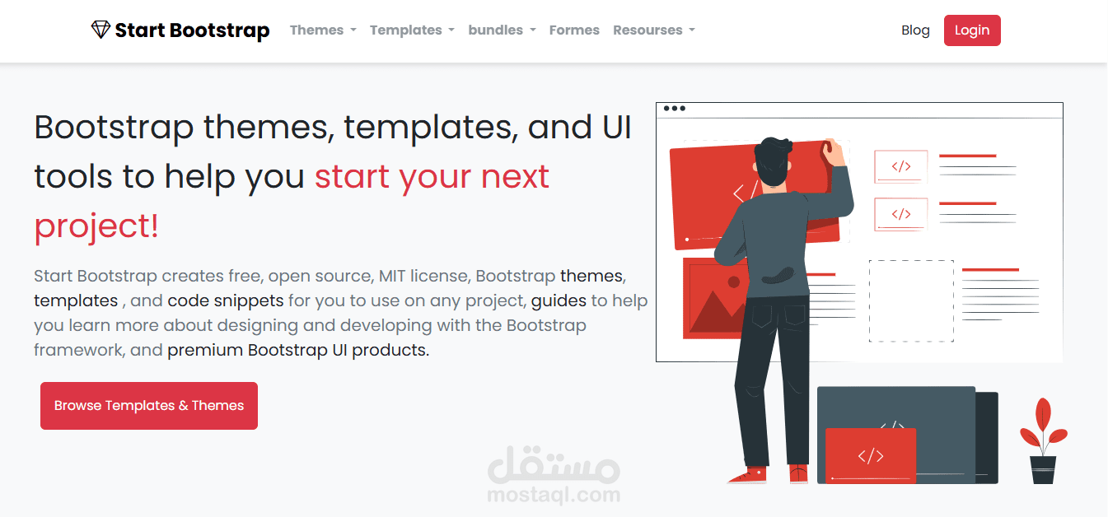The width and height of the screenshot is (1108, 517).
Task: Click the Browse Templates & Themes button
Action: 149,406
